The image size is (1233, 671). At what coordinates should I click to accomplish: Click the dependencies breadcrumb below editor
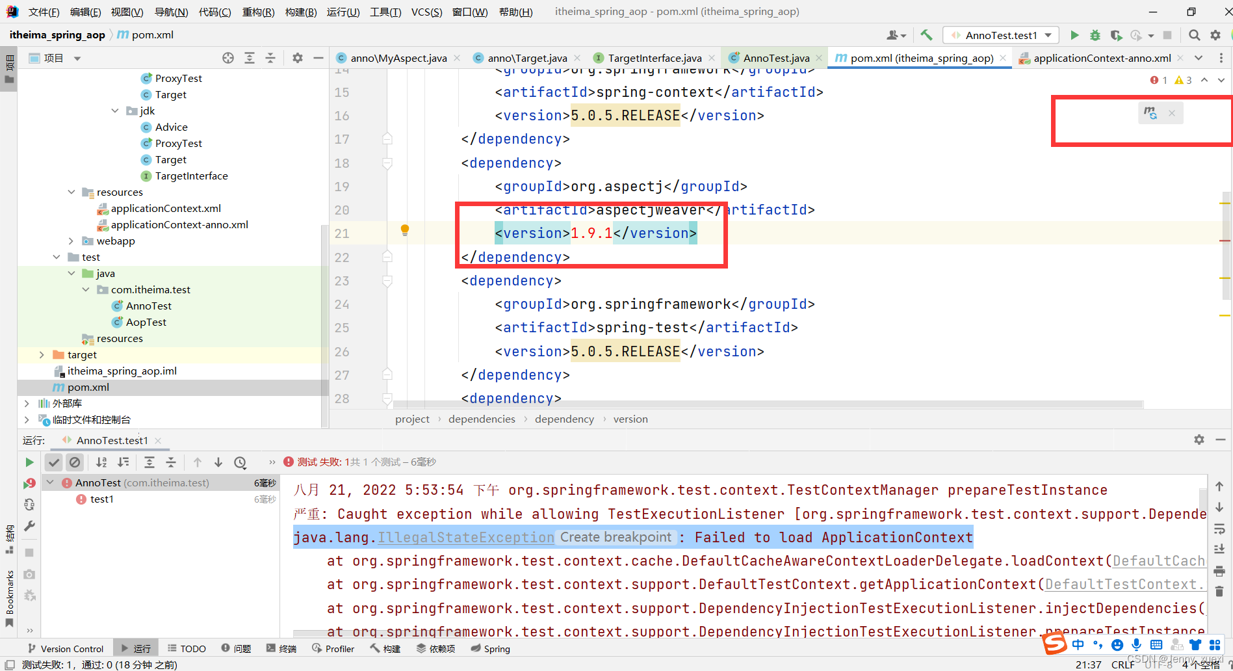click(482, 419)
